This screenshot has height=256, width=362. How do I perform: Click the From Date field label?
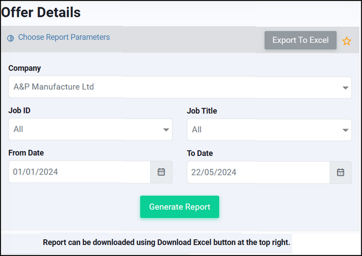click(x=26, y=153)
